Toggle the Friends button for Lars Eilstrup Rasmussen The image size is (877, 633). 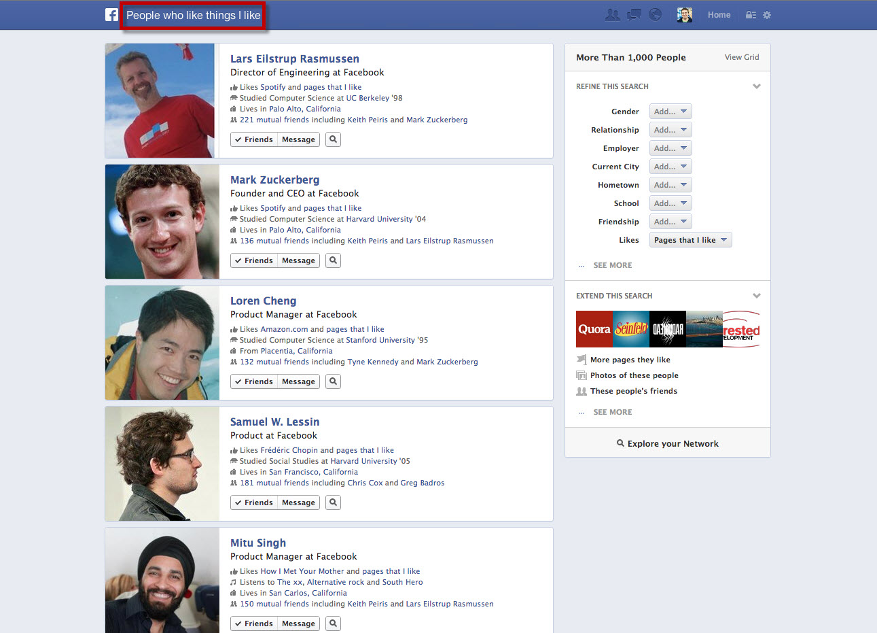pyautogui.click(x=253, y=139)
